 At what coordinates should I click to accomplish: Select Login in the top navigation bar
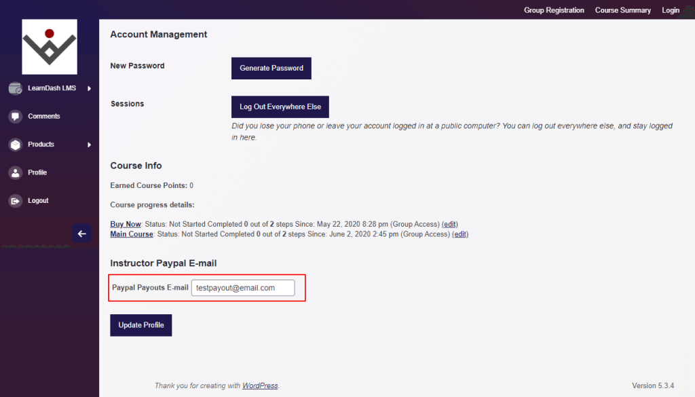pyautogui.click(x=670, y=10)
